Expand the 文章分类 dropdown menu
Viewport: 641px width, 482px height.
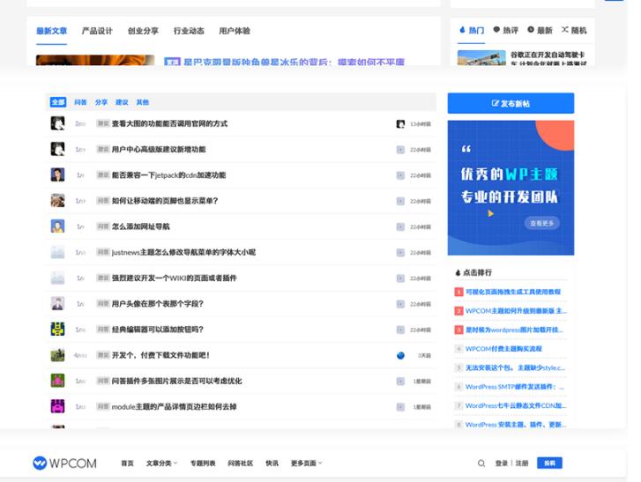(161, 463)
